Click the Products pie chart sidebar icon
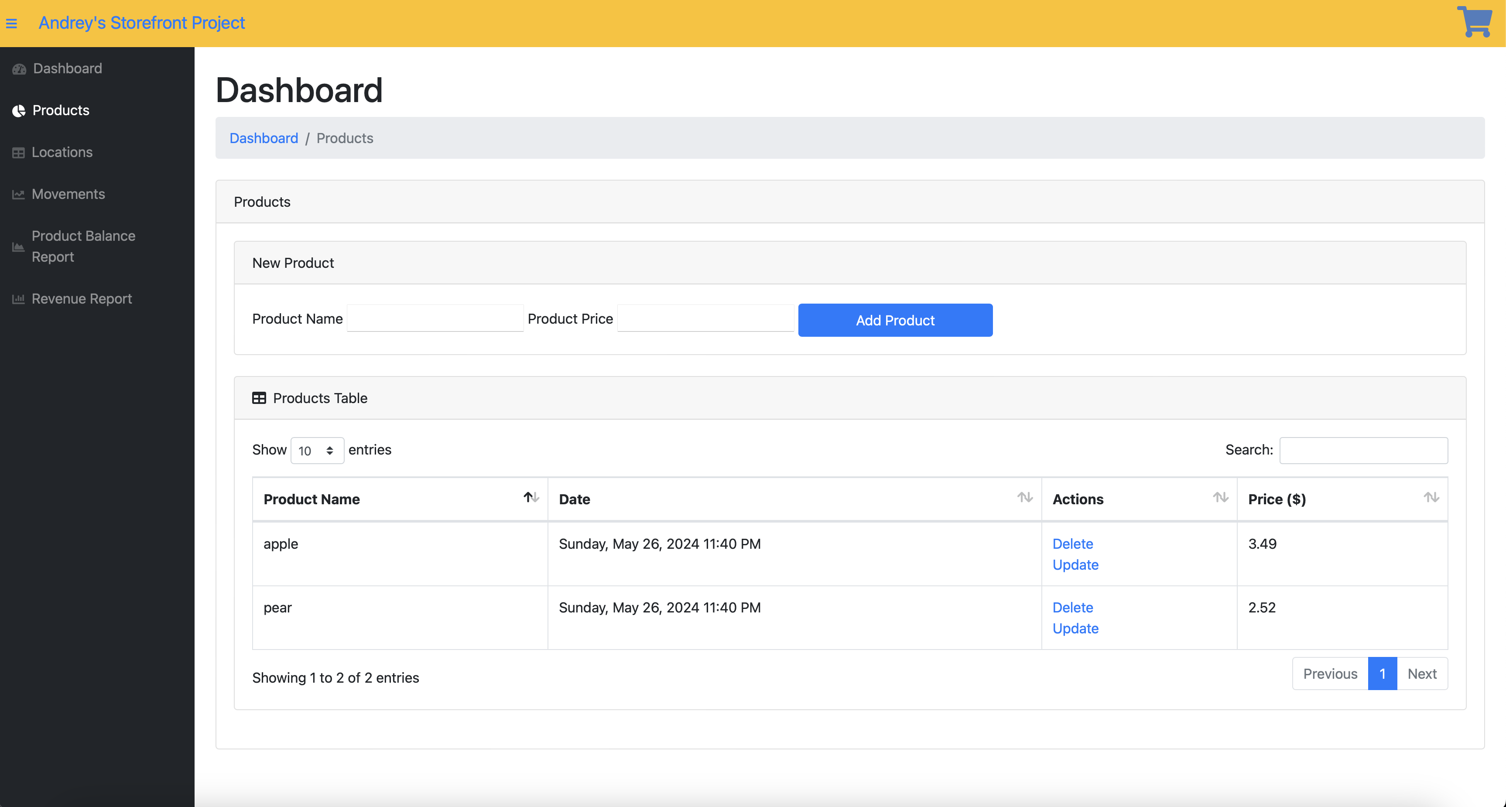 [19, 111]
